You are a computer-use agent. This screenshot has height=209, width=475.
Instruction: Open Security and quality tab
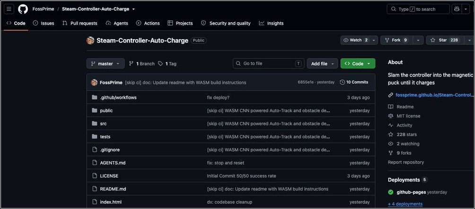tap(226, 23)
